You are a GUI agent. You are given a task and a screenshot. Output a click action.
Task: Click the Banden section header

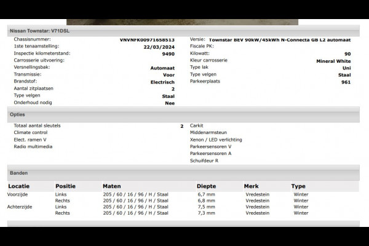(x=19, y=173)
